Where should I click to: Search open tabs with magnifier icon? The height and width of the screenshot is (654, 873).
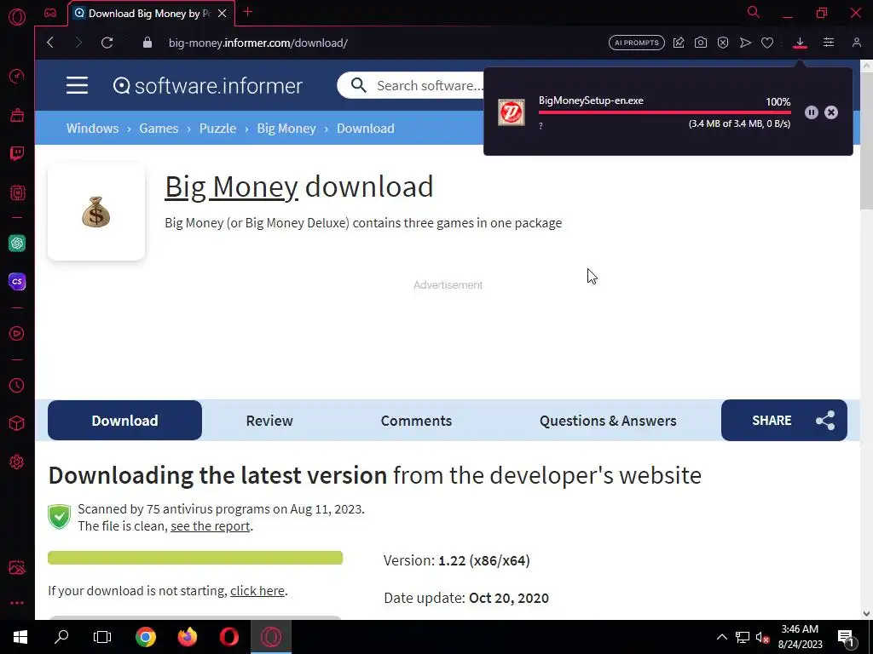coord(754,12)
